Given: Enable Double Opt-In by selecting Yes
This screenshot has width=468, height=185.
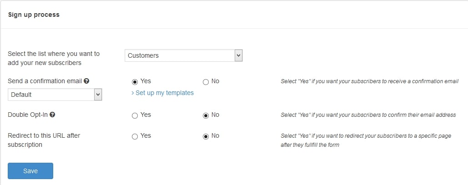Looking at the screenshot, I should (x=135, y=115).
